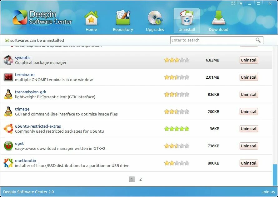Viewport: 278px width, 197px height.
Task: Open the terminator name link
Action: click(25, 75)
